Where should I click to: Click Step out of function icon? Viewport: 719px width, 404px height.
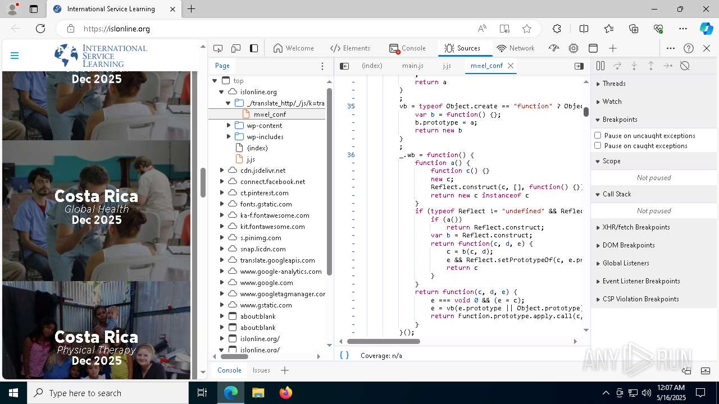point(651,66)
